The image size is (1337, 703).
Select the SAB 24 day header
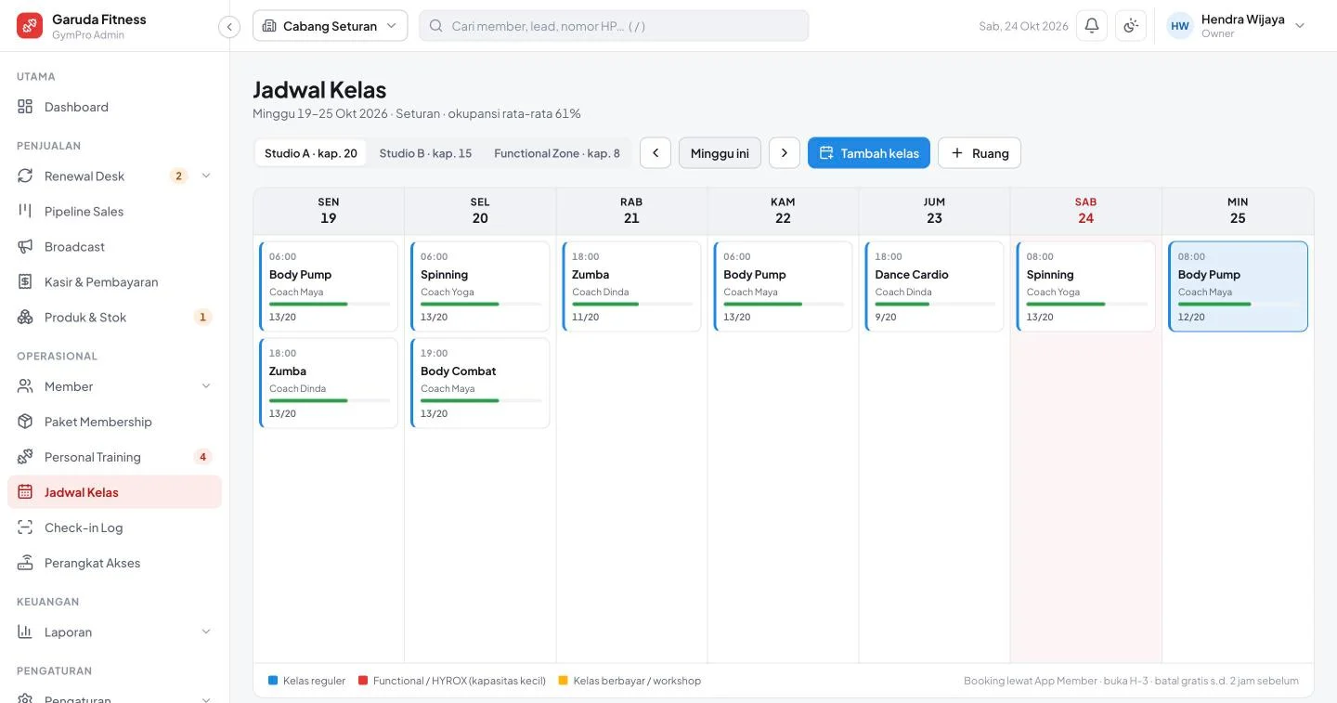pyautogui.click(x=1085, y=211)
